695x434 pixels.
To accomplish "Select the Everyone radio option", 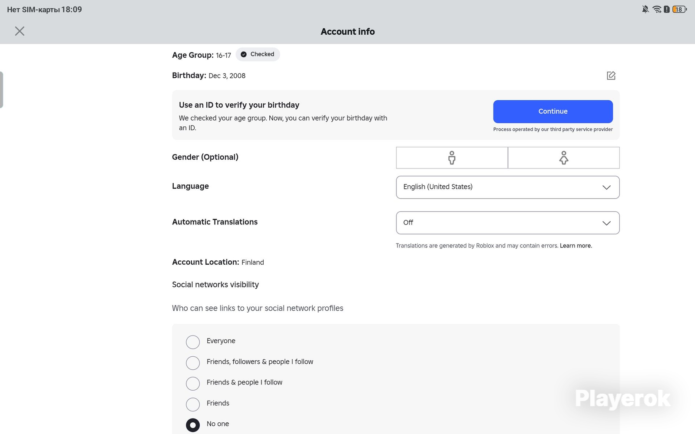I will click(x=193, y=342).
